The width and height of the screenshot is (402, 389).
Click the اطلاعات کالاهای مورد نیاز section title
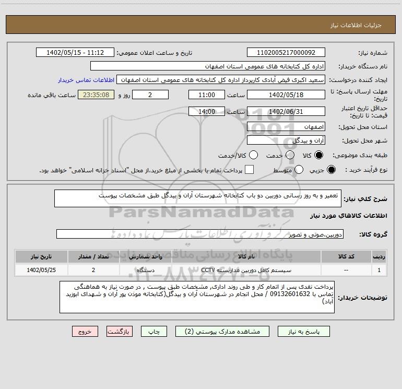coord(349,216)
